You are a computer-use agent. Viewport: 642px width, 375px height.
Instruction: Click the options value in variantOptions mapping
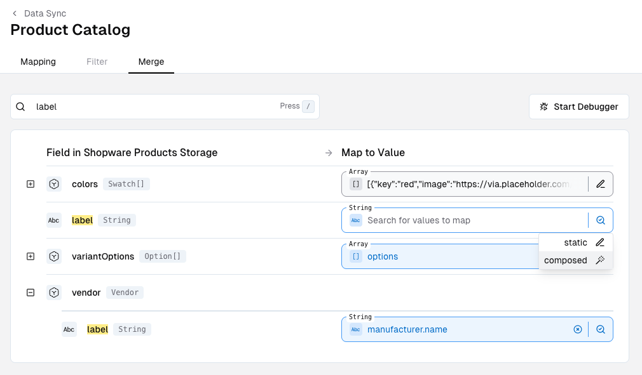[x=383, y=256]
